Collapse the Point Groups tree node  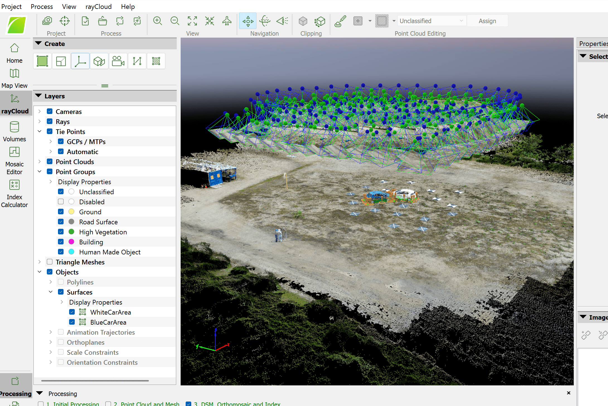(x=40, y=171)
